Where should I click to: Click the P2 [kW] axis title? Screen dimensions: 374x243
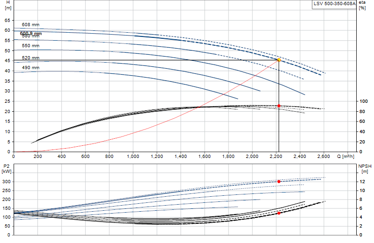click(x=7, y=169)
